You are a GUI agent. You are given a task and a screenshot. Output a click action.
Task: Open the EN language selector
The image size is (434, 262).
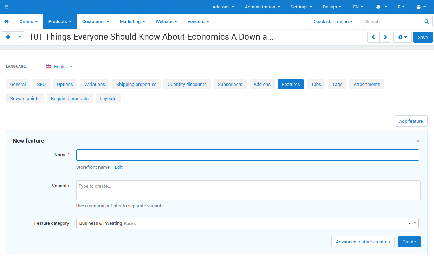(358, 7)
